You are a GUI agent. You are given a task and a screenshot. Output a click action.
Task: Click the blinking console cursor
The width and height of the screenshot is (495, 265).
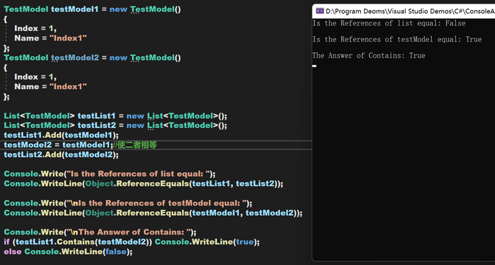click(x=314, y=66)
